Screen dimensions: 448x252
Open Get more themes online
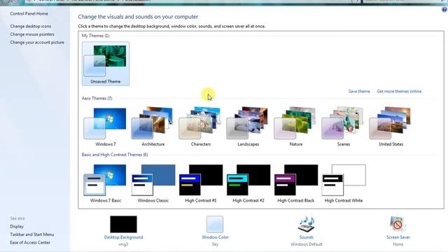399,92
